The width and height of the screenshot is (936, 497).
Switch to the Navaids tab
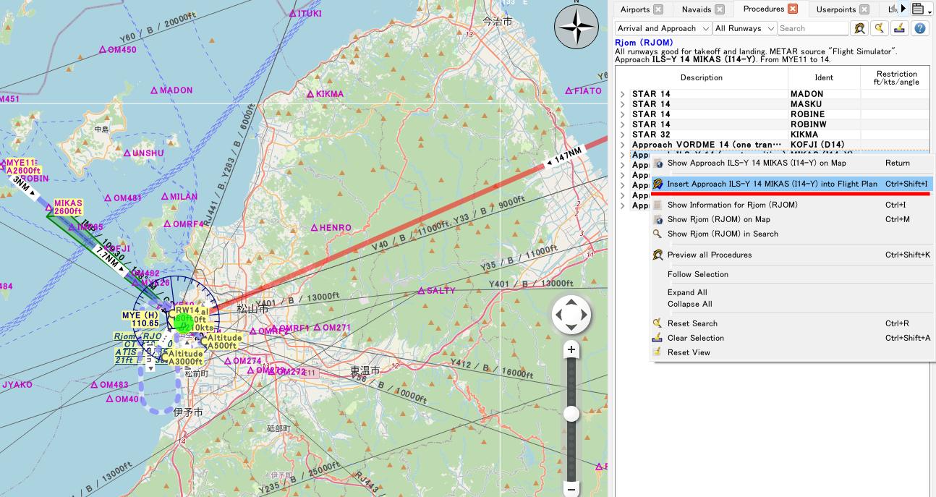click(x=696, y=9)
